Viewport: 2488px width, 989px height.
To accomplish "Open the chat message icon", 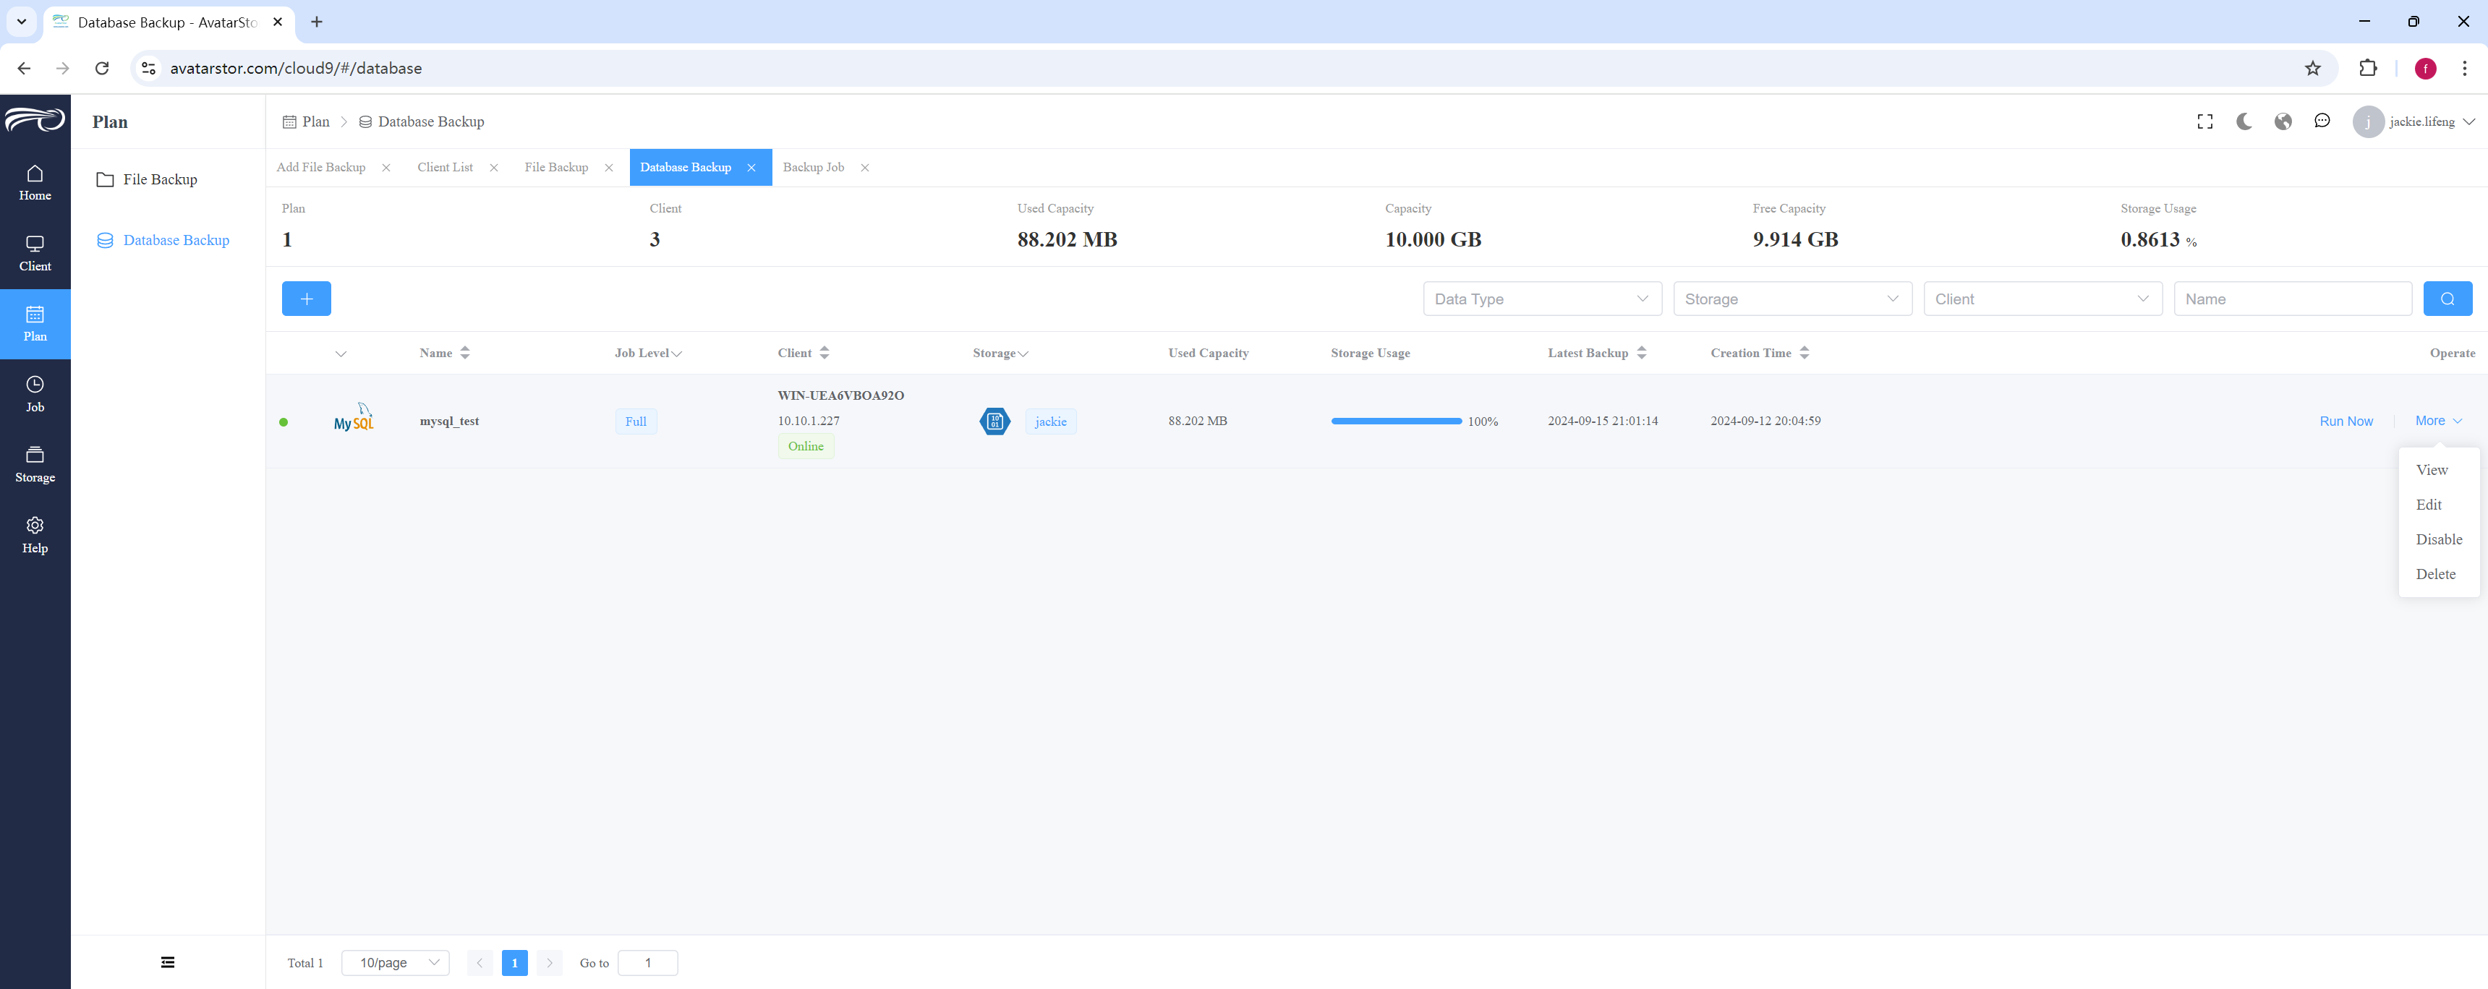I will (x=2322, y=121).
